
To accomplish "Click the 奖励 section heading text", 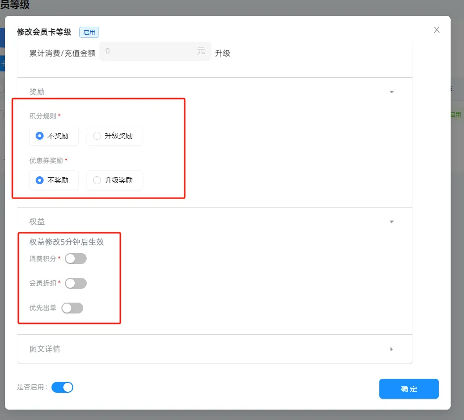I will pyautogui.click(x=37, y=92).
